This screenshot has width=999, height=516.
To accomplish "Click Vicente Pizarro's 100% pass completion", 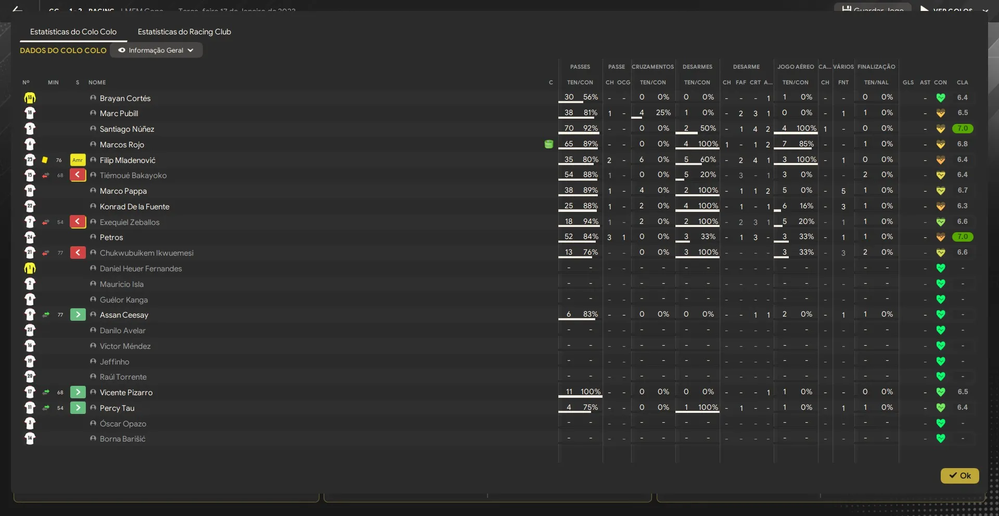I will [590, 392].
